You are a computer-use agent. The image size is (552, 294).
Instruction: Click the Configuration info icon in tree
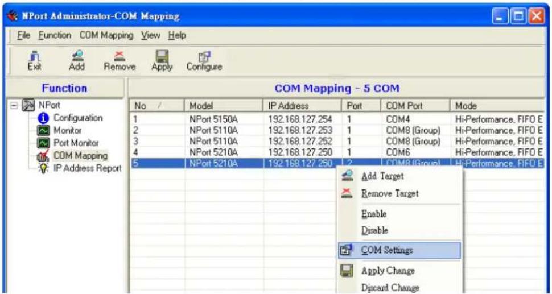(43, 118)
